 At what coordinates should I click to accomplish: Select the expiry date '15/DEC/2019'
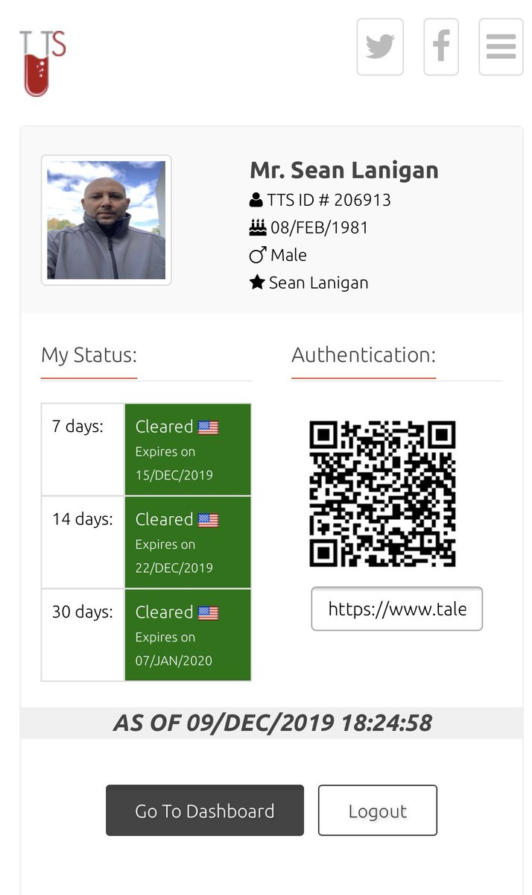click(x=174, y=475)
